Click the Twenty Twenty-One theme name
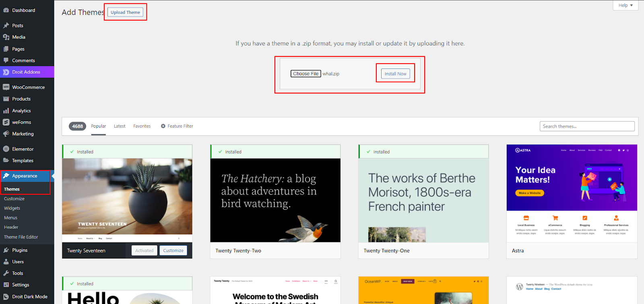 click(x=386, y=251)
